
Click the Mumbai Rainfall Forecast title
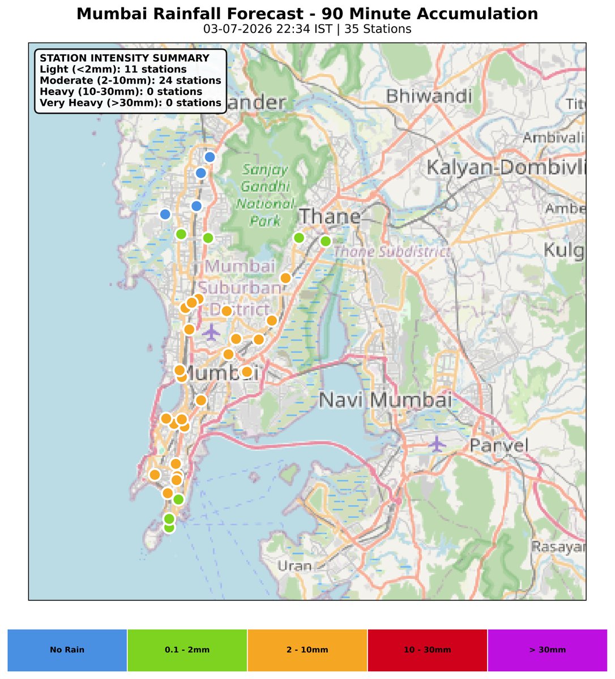[x=308, y=14]
